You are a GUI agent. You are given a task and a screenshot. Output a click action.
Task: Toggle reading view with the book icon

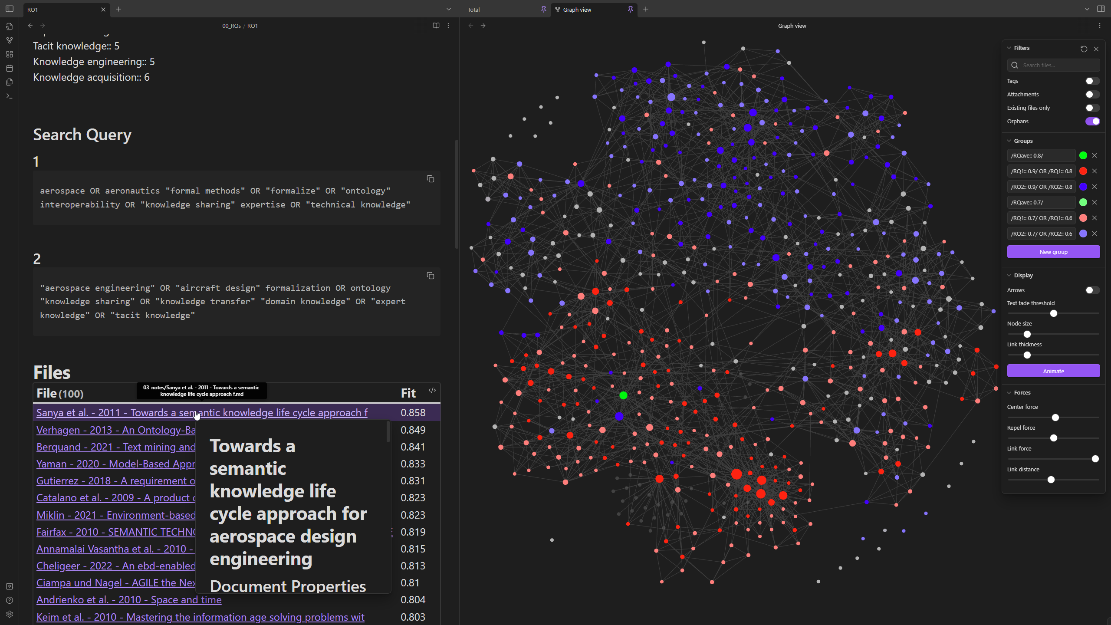(436, 26)
